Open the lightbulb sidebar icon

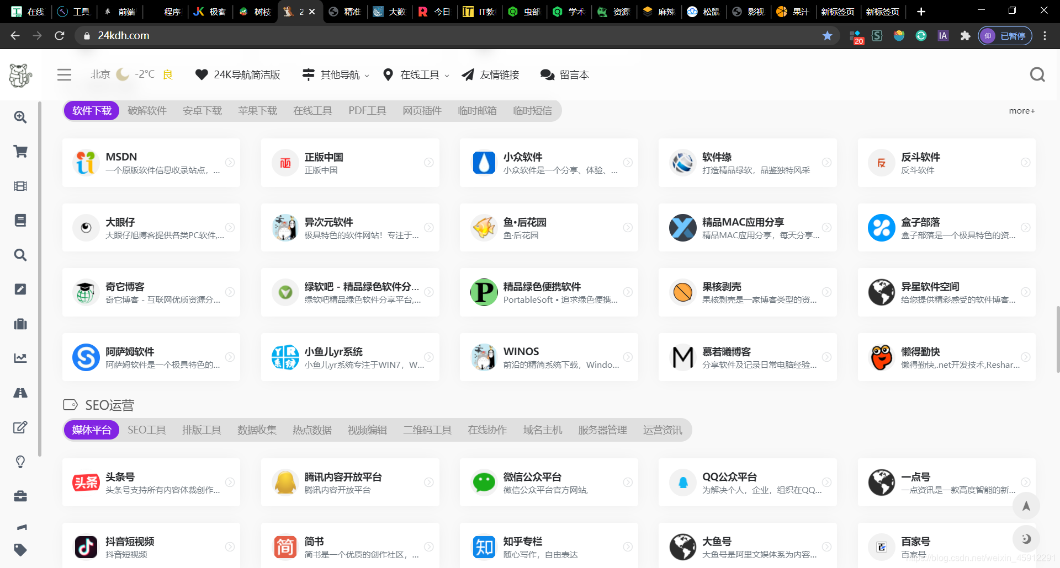pyautogui.click(x=20, y=462)
